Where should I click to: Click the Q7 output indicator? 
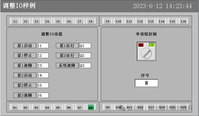point(80,107)
